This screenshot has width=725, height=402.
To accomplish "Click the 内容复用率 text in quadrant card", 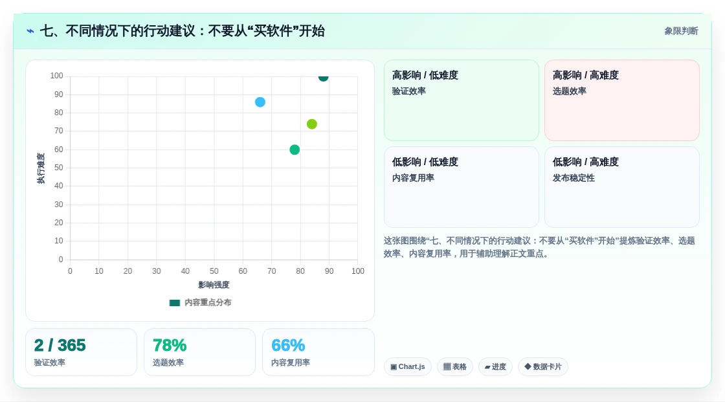I will [x=413, y=178].
